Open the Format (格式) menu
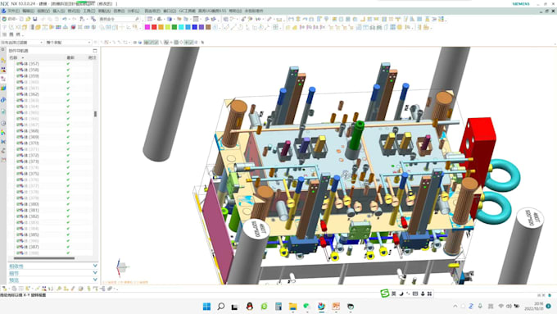The image size is (557, 314). point(74,11)
